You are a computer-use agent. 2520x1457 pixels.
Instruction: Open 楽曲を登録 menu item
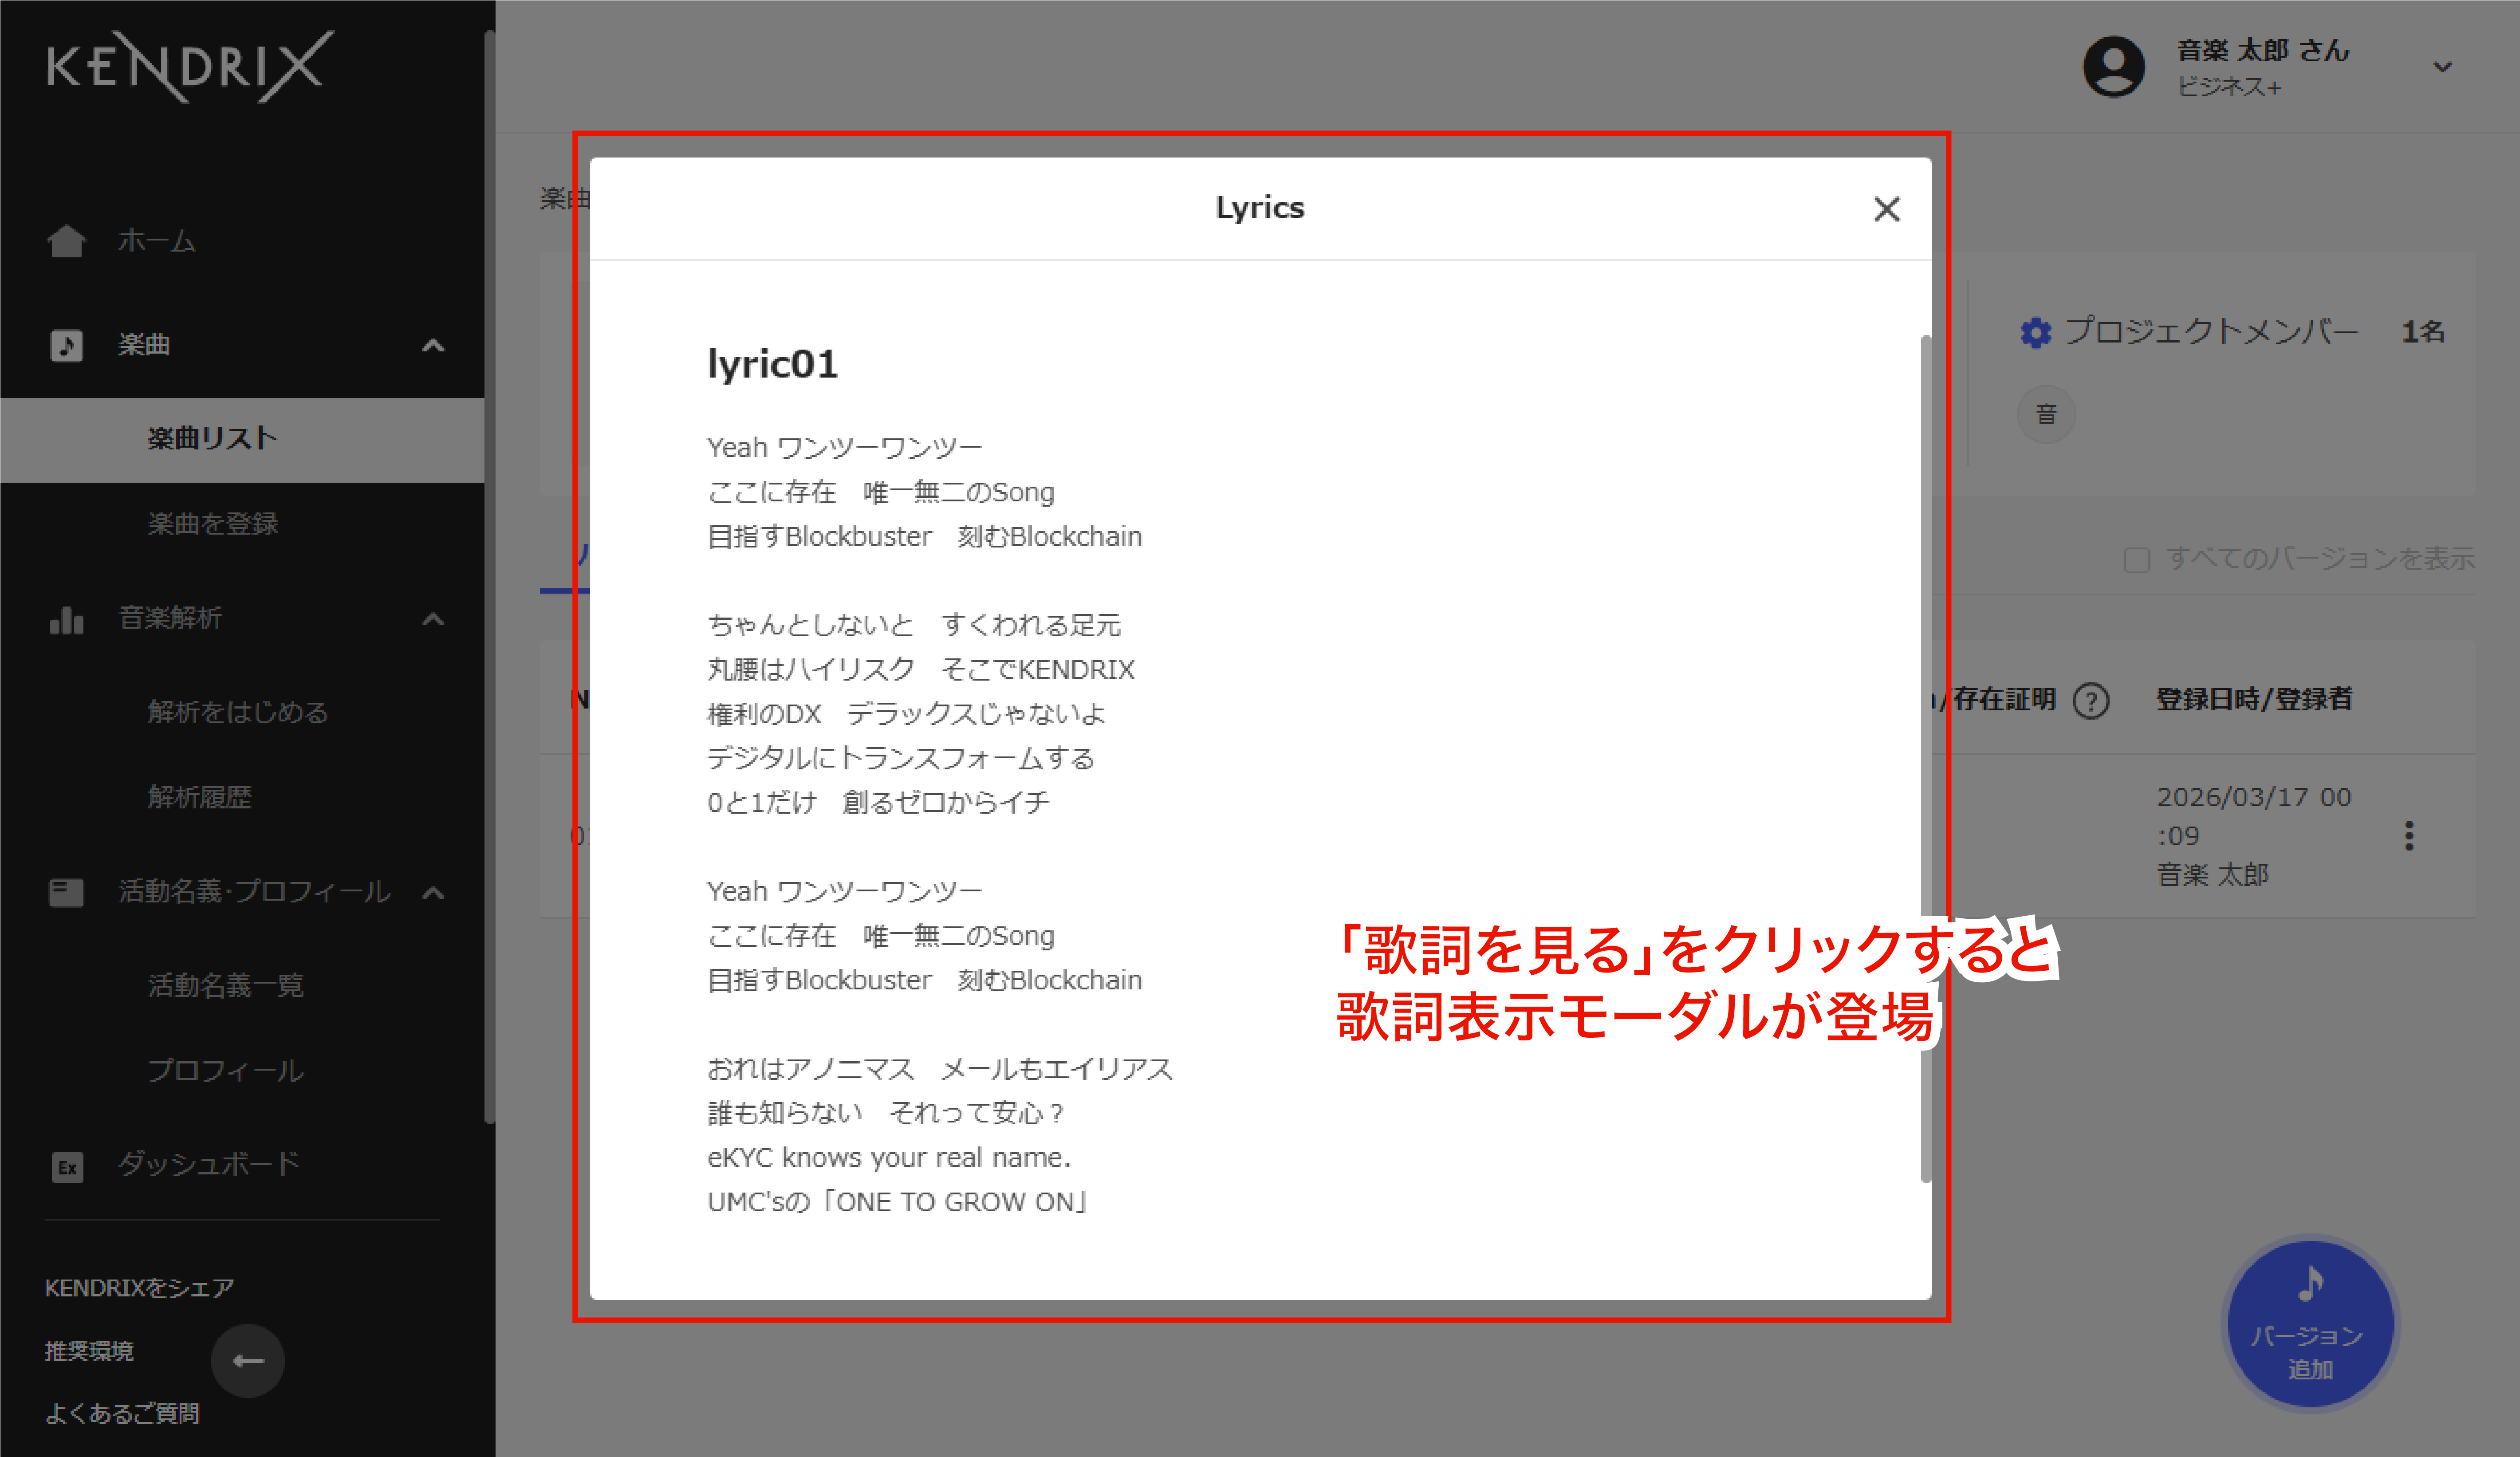[212, 523]
